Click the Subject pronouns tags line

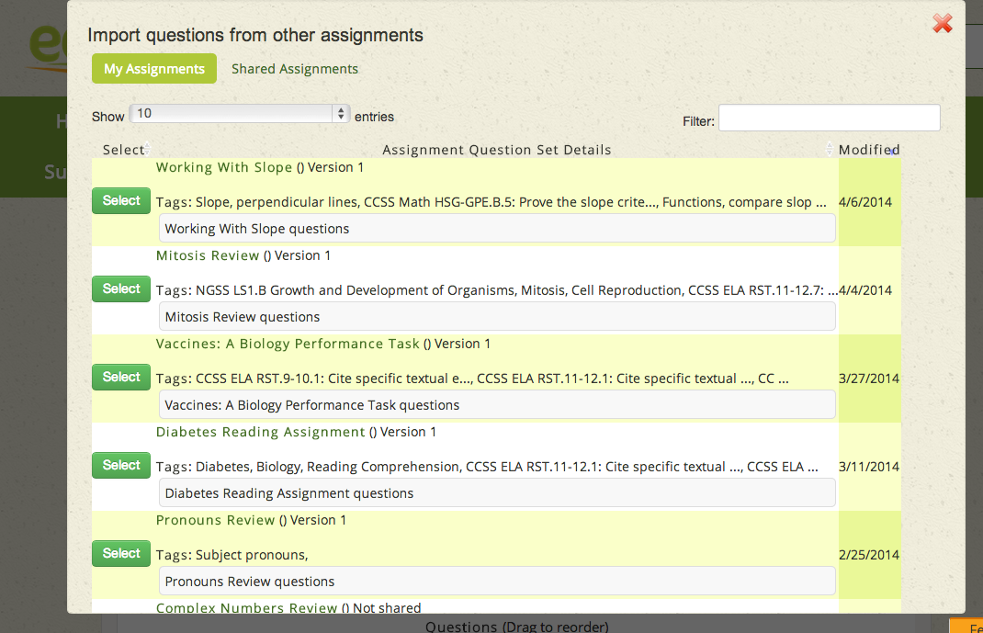[232, 555]
